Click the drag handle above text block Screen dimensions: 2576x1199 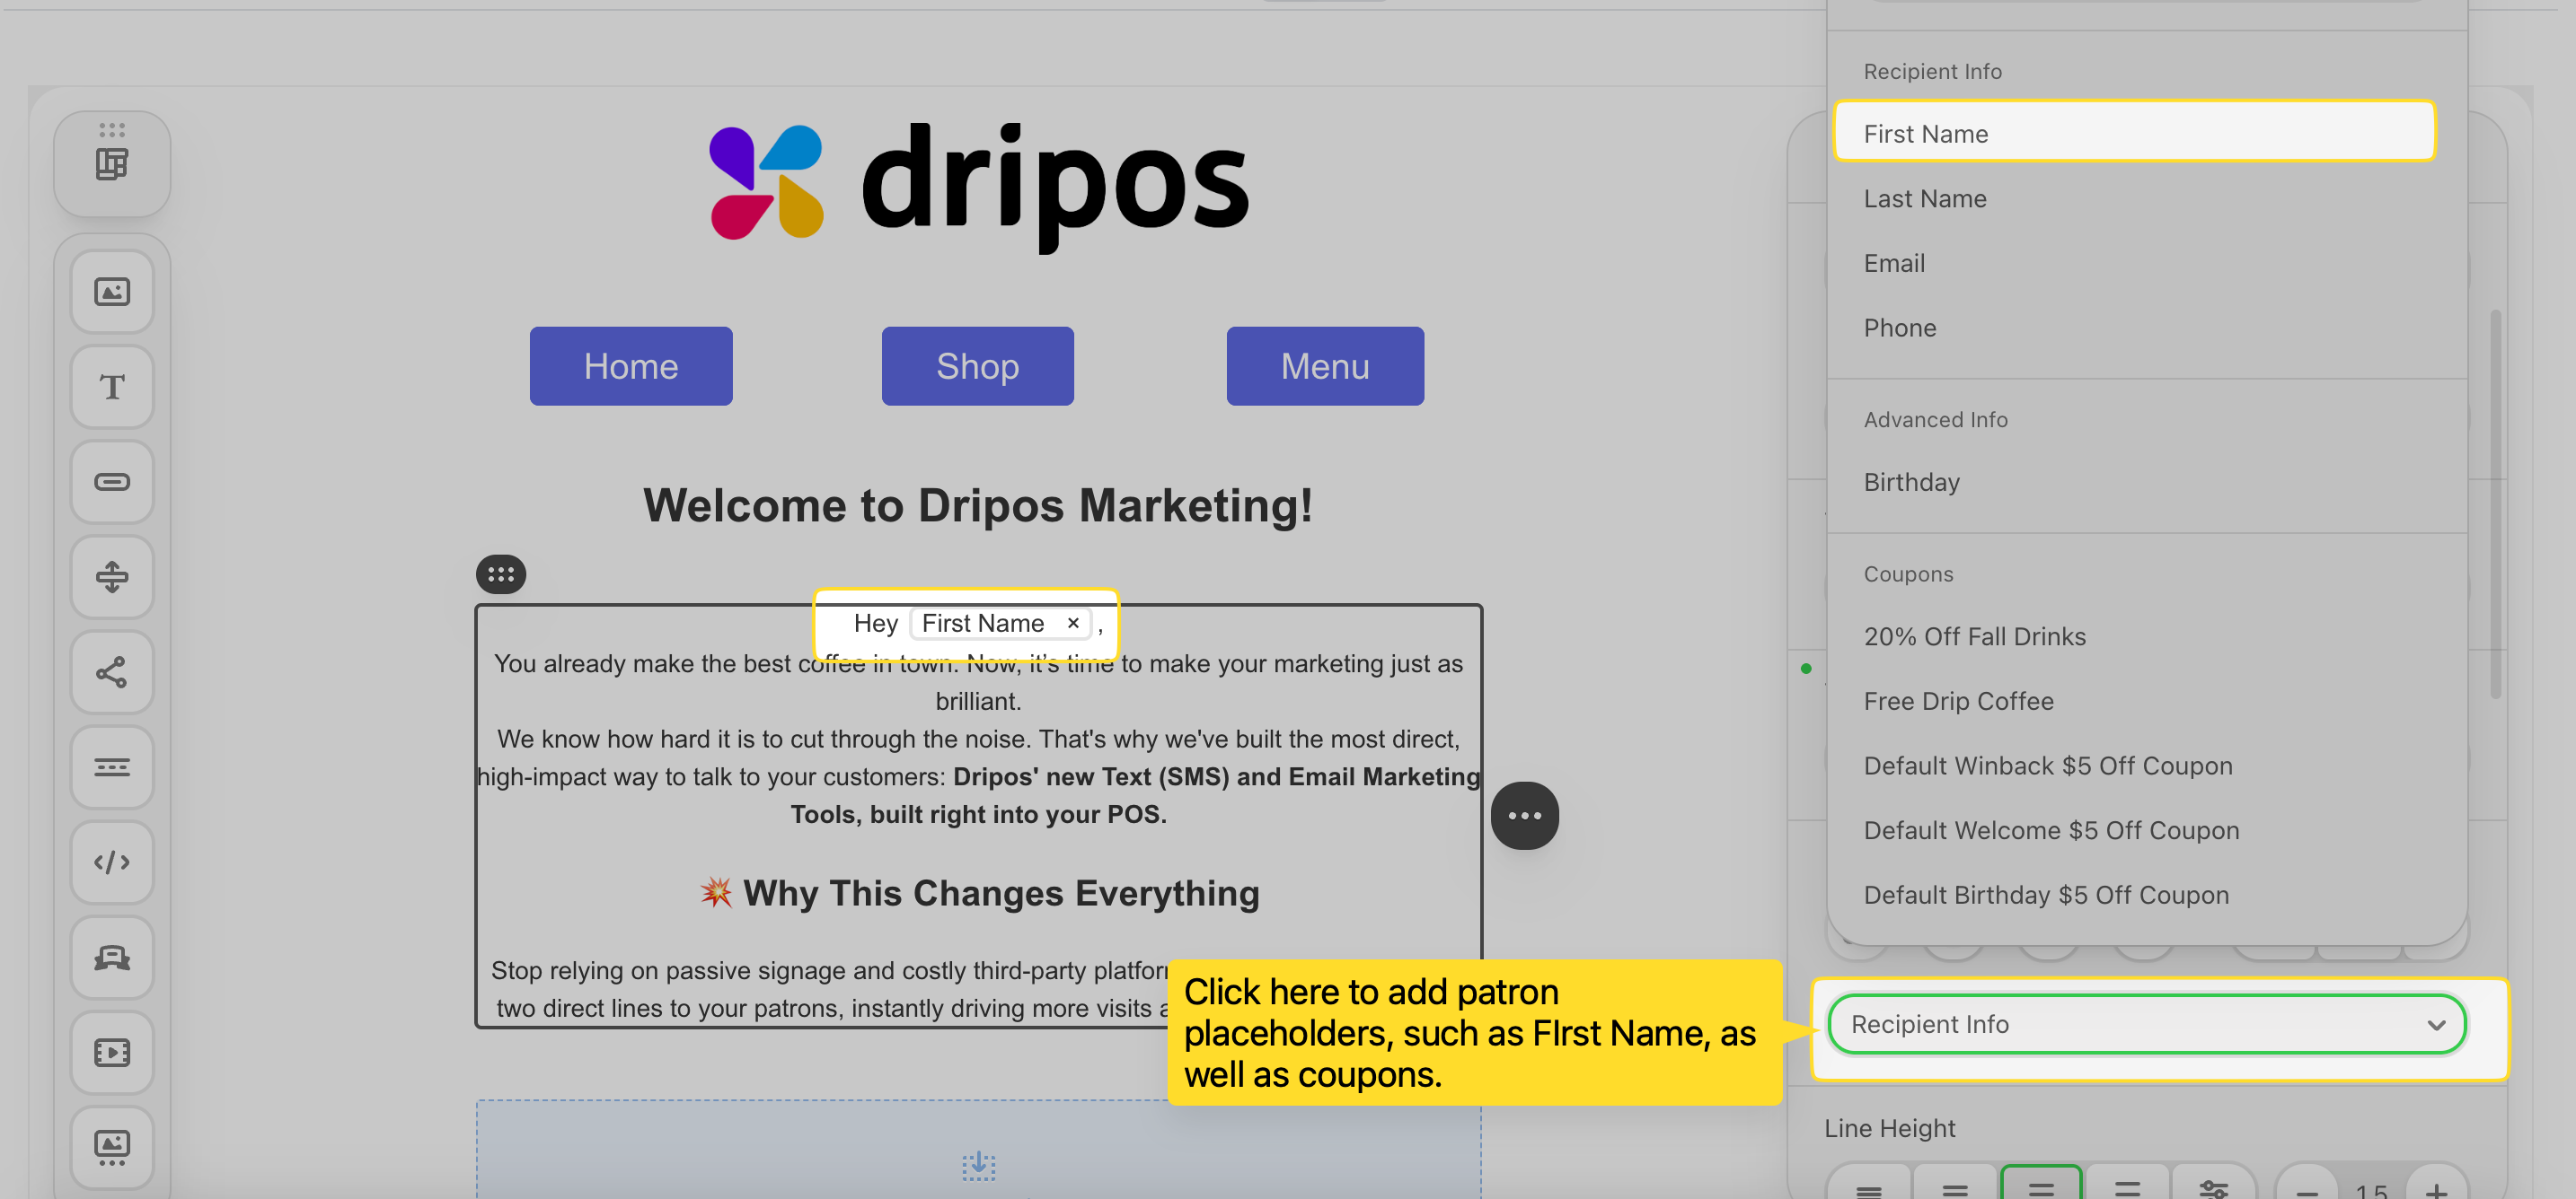coord(501,573)
